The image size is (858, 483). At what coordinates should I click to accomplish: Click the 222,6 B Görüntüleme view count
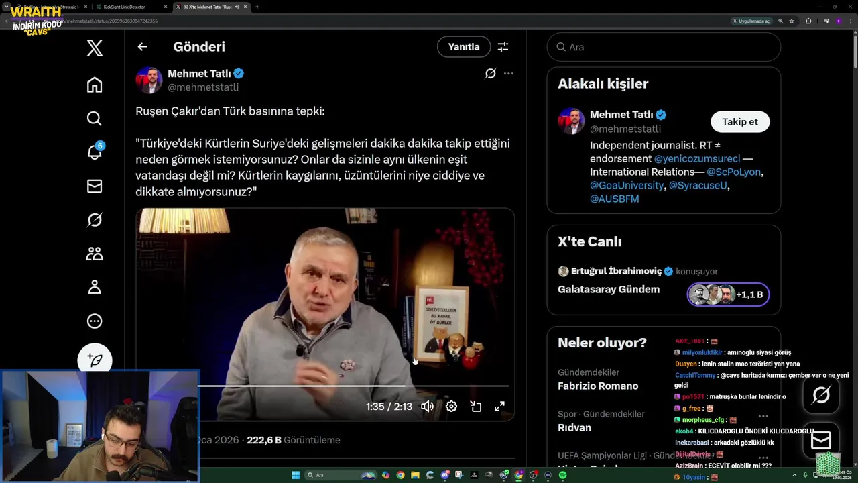point(294,440)
